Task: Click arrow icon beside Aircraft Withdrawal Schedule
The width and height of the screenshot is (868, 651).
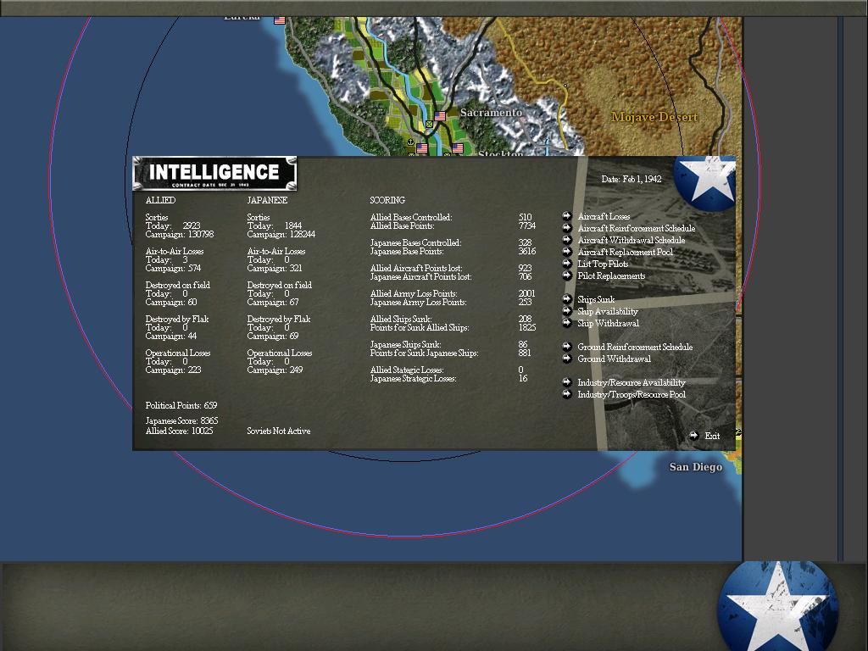Action: (x=567, y=240)
